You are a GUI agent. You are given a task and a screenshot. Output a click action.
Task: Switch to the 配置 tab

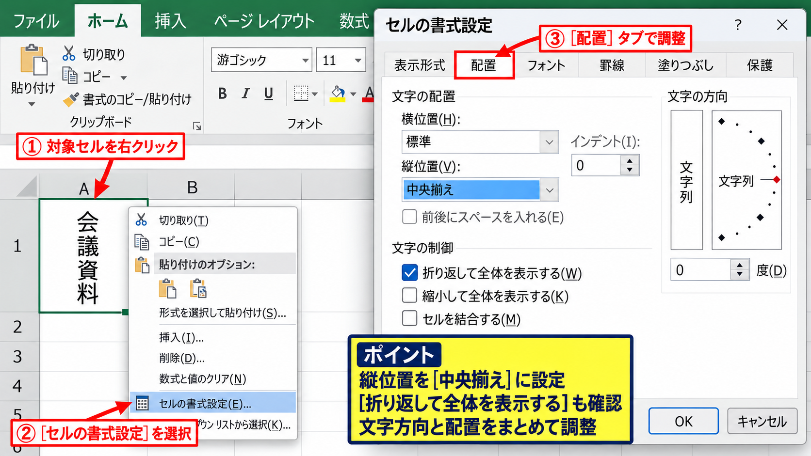[x=484, y=65]
